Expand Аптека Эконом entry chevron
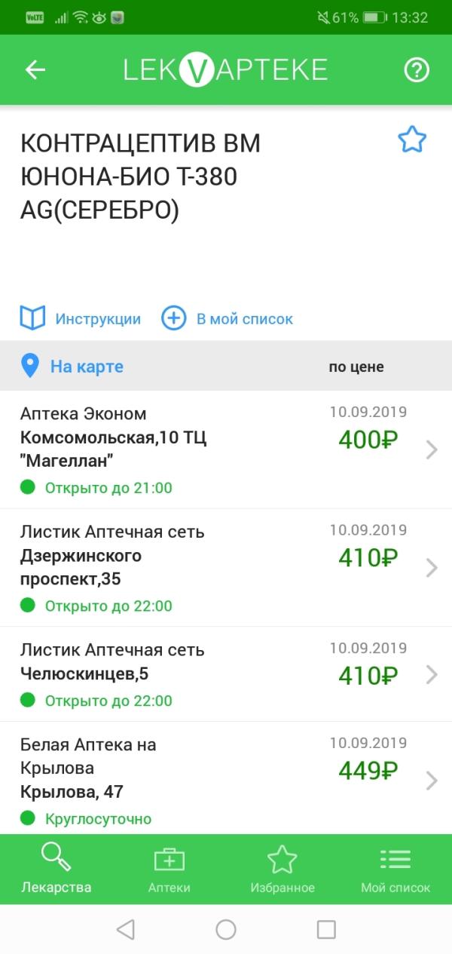Screen dimensions: 452x954 coord(432,450)
